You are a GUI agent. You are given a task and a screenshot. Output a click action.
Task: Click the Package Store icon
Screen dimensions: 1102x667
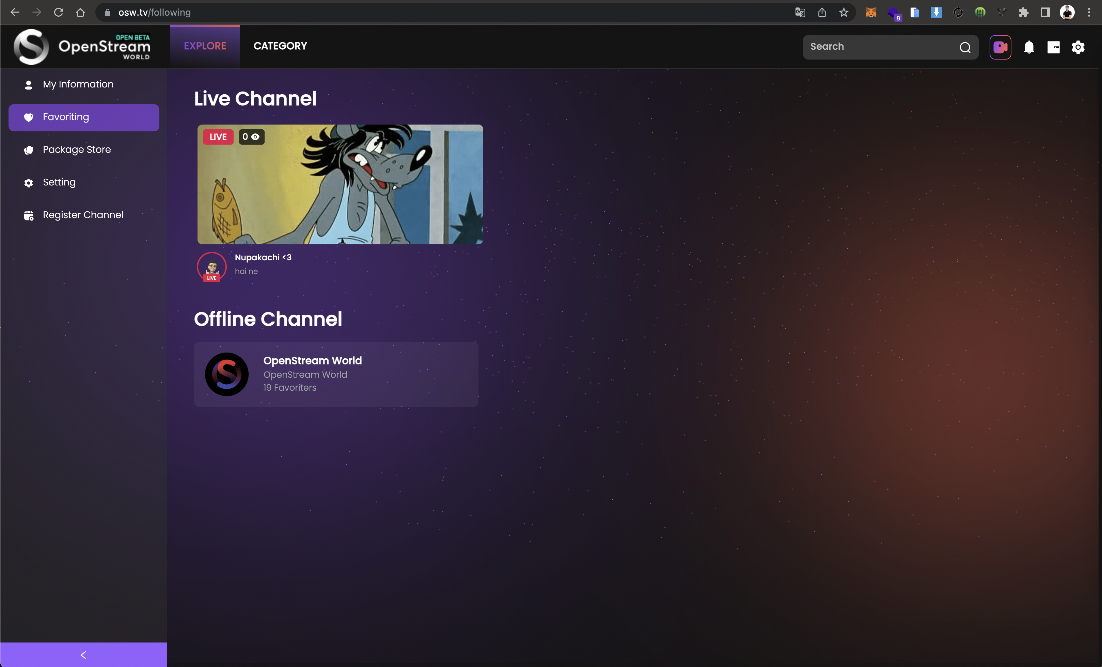[x=29, y=150]
